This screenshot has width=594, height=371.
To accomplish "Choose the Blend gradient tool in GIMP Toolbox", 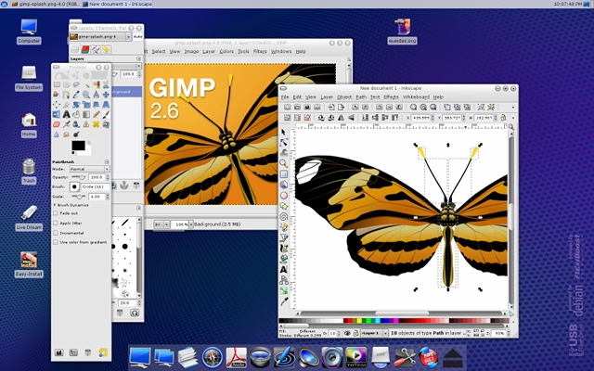I will point(86,114).
